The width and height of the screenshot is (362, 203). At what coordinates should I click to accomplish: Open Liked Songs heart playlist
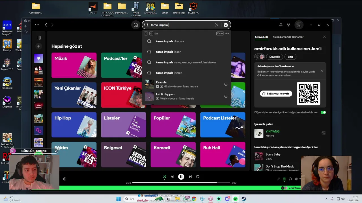tap(39, 58)
